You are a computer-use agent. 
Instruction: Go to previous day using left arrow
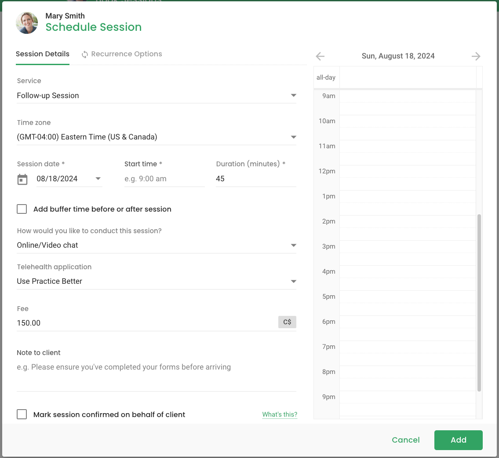[320, 56]
